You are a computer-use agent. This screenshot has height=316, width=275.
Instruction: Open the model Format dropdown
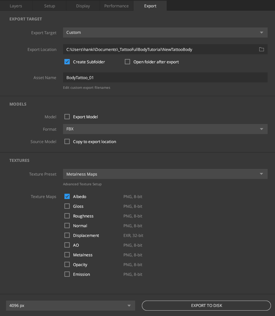point(165,129)
